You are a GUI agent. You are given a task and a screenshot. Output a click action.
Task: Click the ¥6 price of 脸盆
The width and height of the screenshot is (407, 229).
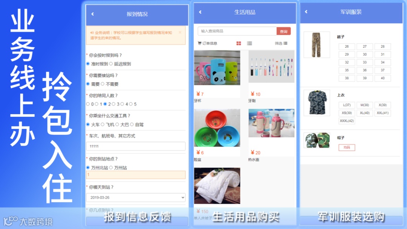click(x=200, y=153)
